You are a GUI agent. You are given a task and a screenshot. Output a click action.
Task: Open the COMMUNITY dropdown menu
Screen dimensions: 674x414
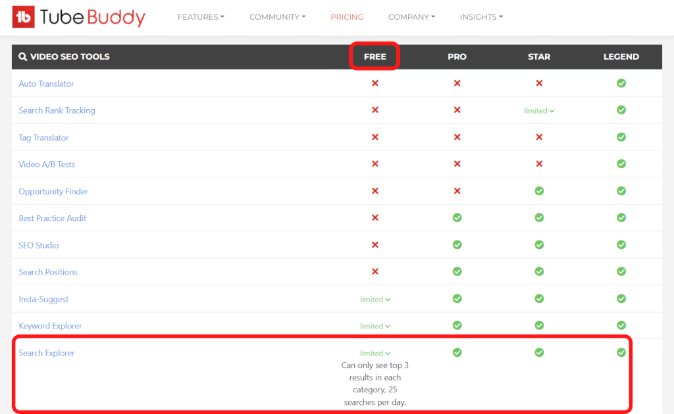coord(277,17)
